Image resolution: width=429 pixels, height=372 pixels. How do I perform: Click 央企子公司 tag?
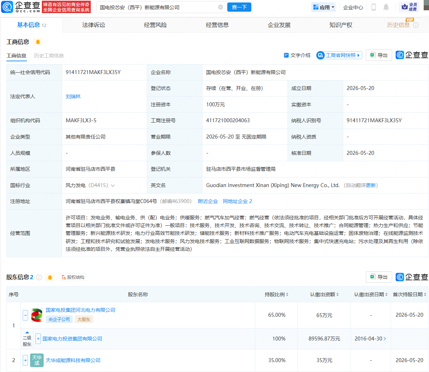coord(59,319)
